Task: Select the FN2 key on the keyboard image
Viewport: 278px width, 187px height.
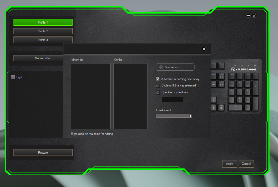Action: click(213, 84)
